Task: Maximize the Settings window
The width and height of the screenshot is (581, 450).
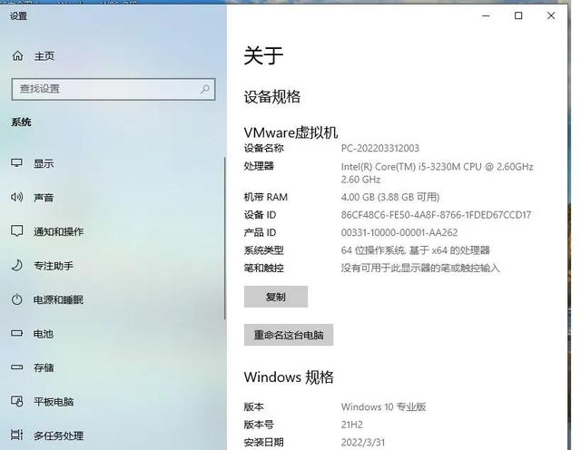Action: click(518, 16)
